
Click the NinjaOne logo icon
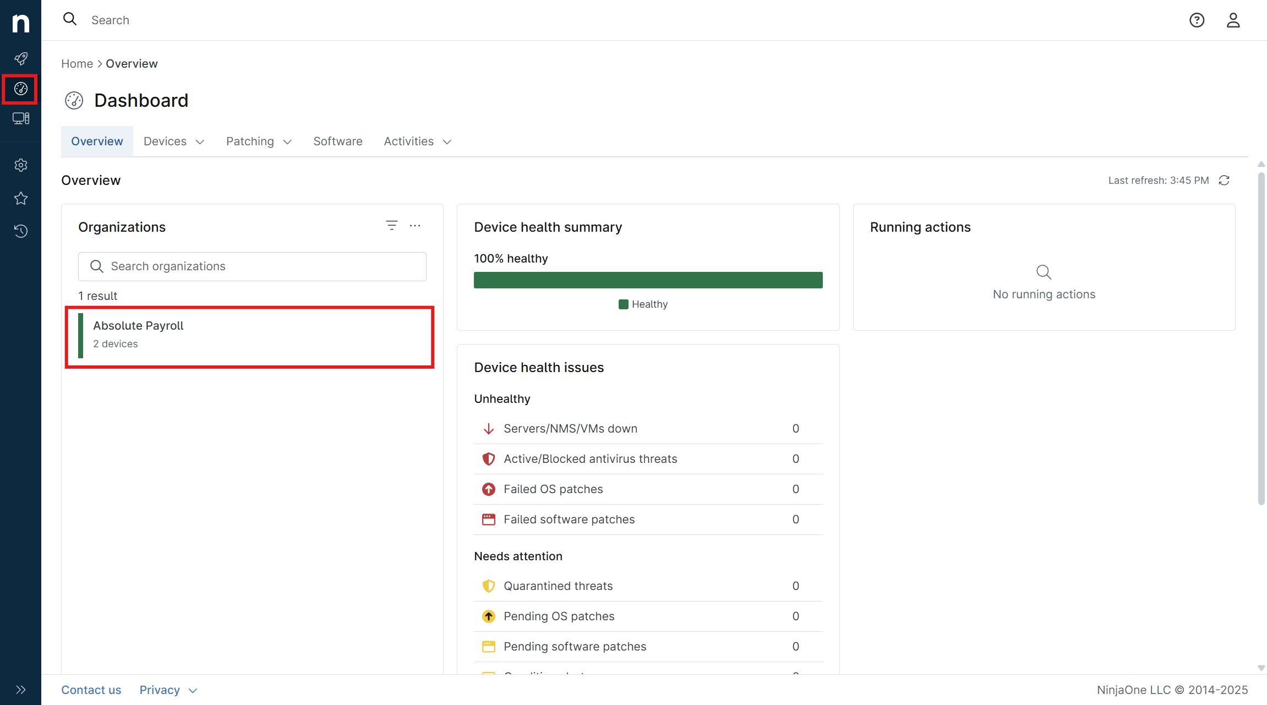tap(20, 23)
